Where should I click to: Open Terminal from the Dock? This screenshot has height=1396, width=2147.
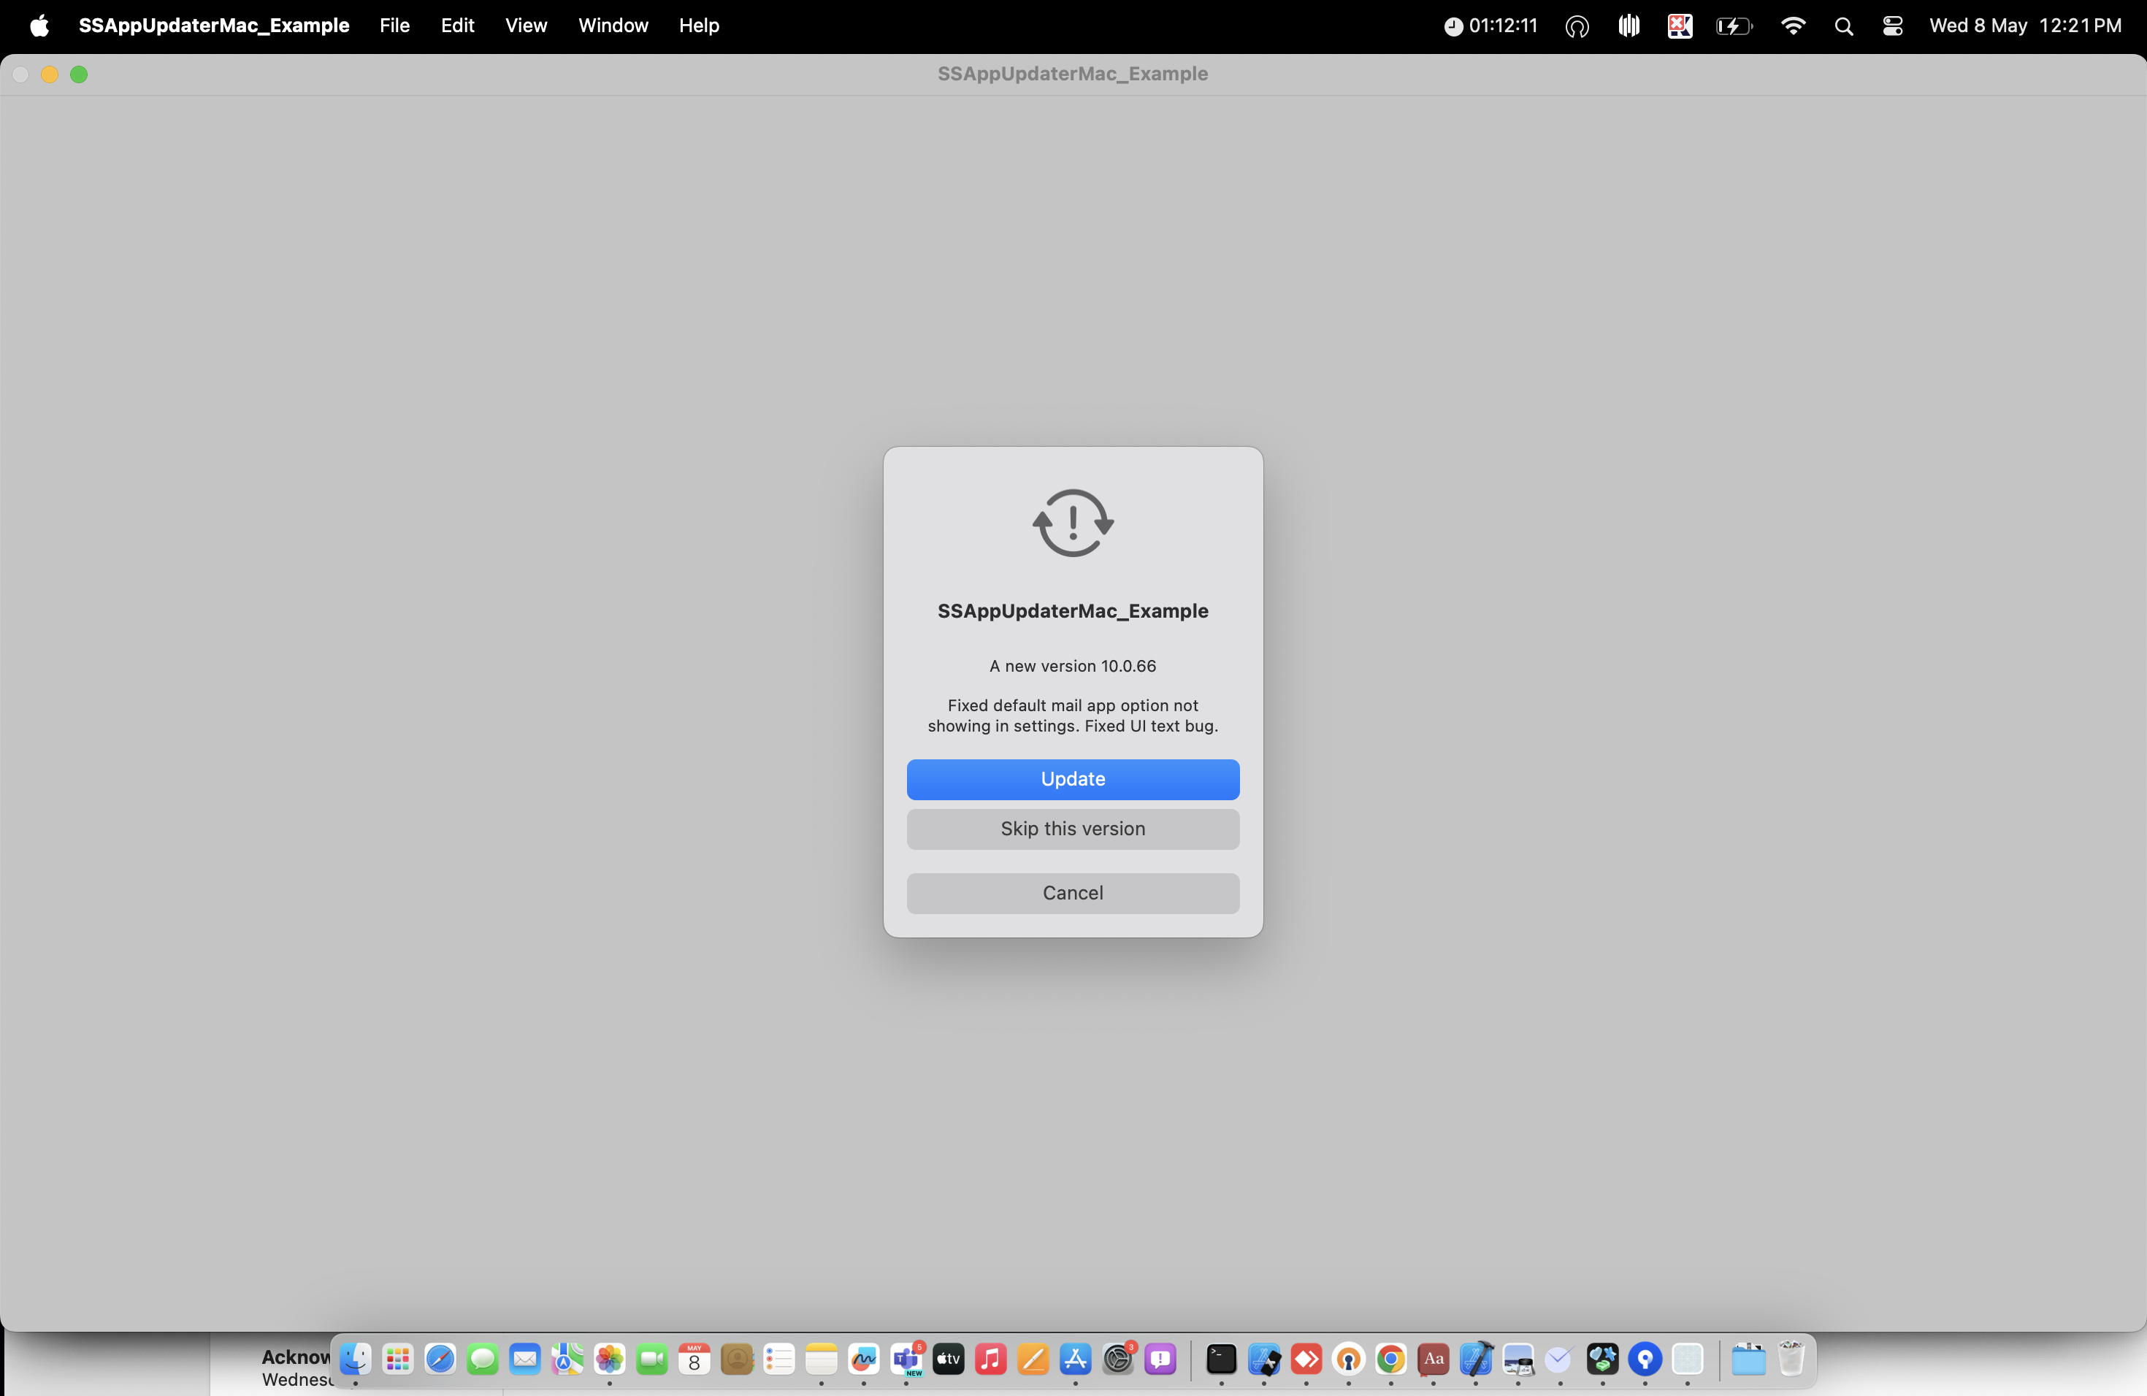[1222, 1359]
